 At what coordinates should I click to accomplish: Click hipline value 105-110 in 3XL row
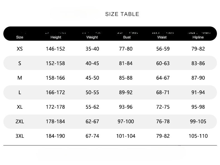pyautogui.click(x=198, y=136)
